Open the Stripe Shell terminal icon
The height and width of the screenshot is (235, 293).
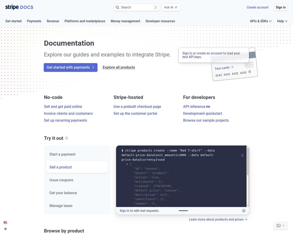[x=278, y=226]
